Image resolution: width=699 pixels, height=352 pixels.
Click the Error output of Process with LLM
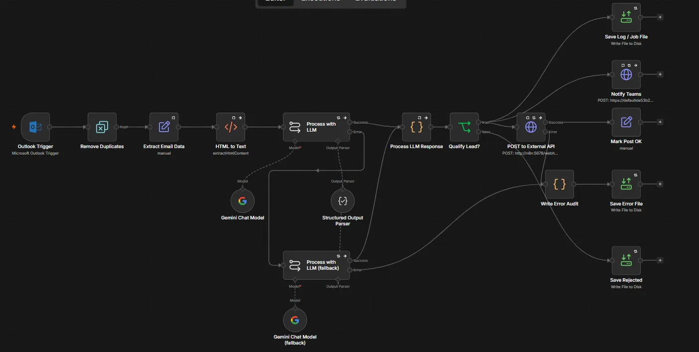pyautogui.click(x=350, y=132)
